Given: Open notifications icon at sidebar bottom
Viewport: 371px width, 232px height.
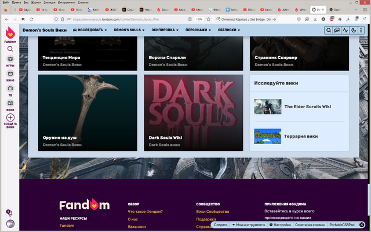Looking at the screenshot, I should [9, 212].
